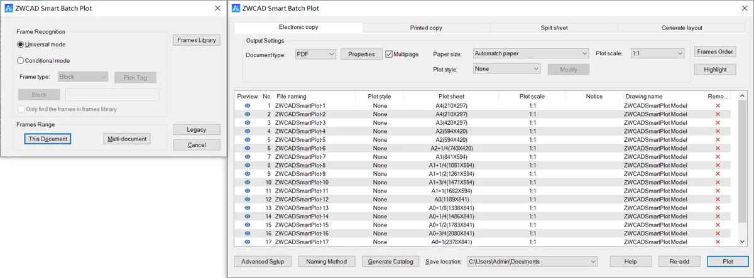Toggle Only find frames in frames library checkbox
This screenshot has height=278, width=754.
21,109
